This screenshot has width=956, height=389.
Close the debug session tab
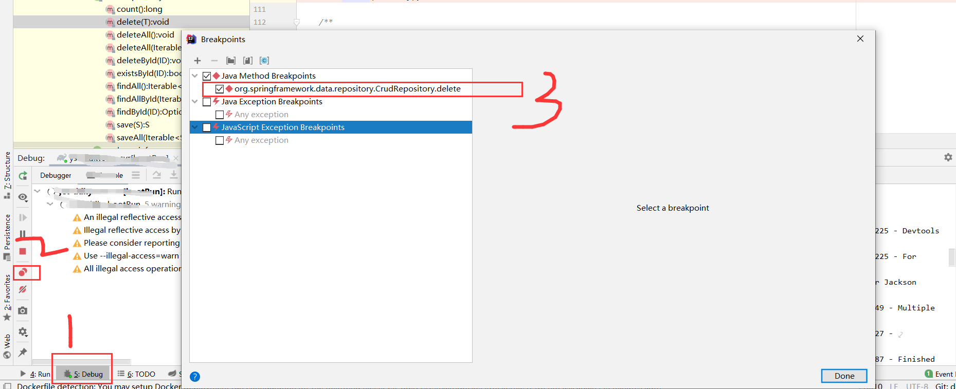(176, 158)
